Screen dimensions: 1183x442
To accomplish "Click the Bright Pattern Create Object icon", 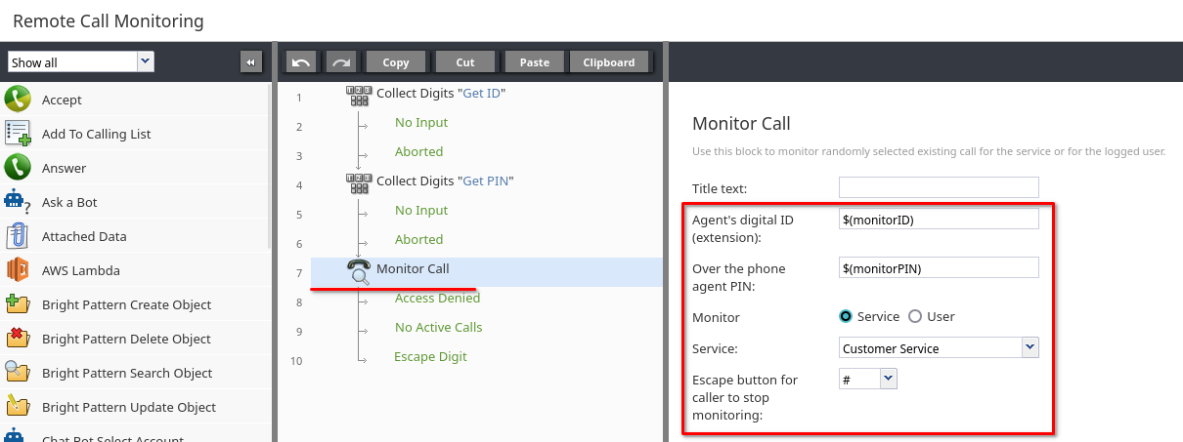I will click(18, 304).
